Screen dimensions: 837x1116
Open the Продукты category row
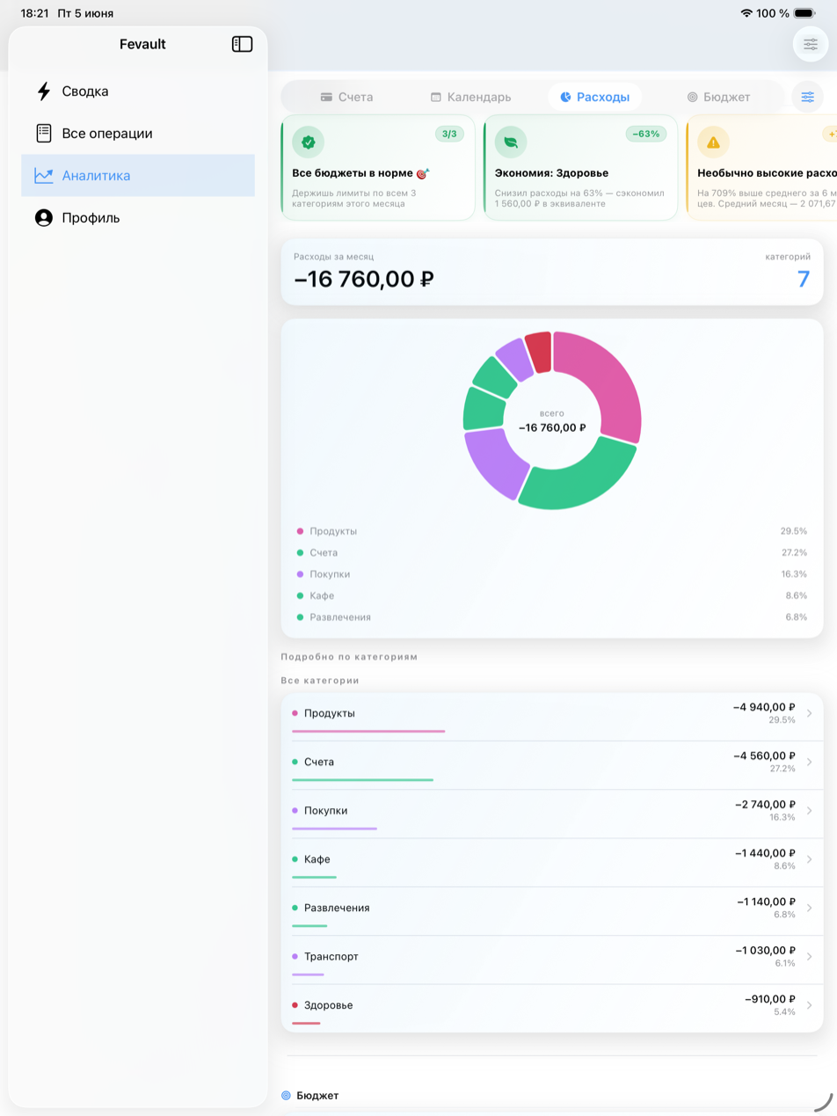tap(552, 717)
